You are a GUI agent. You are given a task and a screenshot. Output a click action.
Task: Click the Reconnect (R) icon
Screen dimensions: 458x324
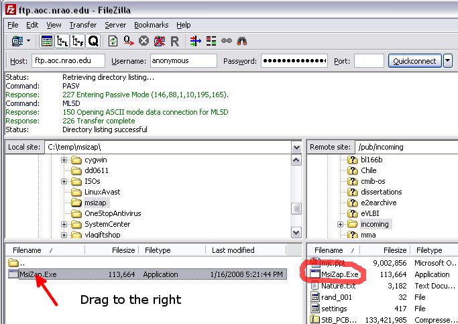[174, 41]
